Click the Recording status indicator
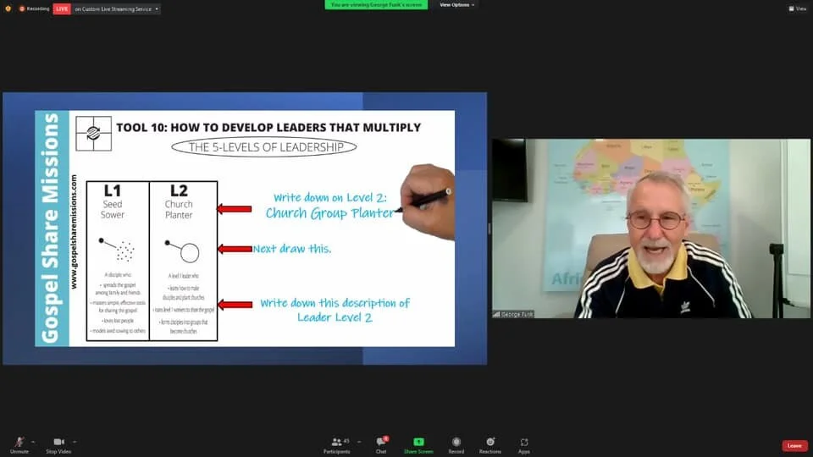813x457 pixels. (x=34, y=8)
